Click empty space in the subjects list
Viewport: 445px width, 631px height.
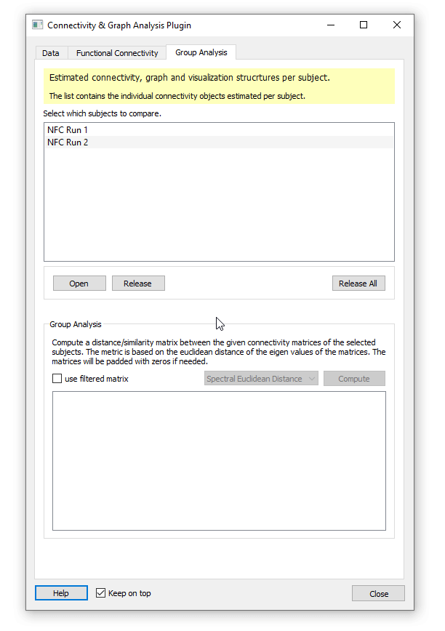pyautogui.click(x=219, y=211)
